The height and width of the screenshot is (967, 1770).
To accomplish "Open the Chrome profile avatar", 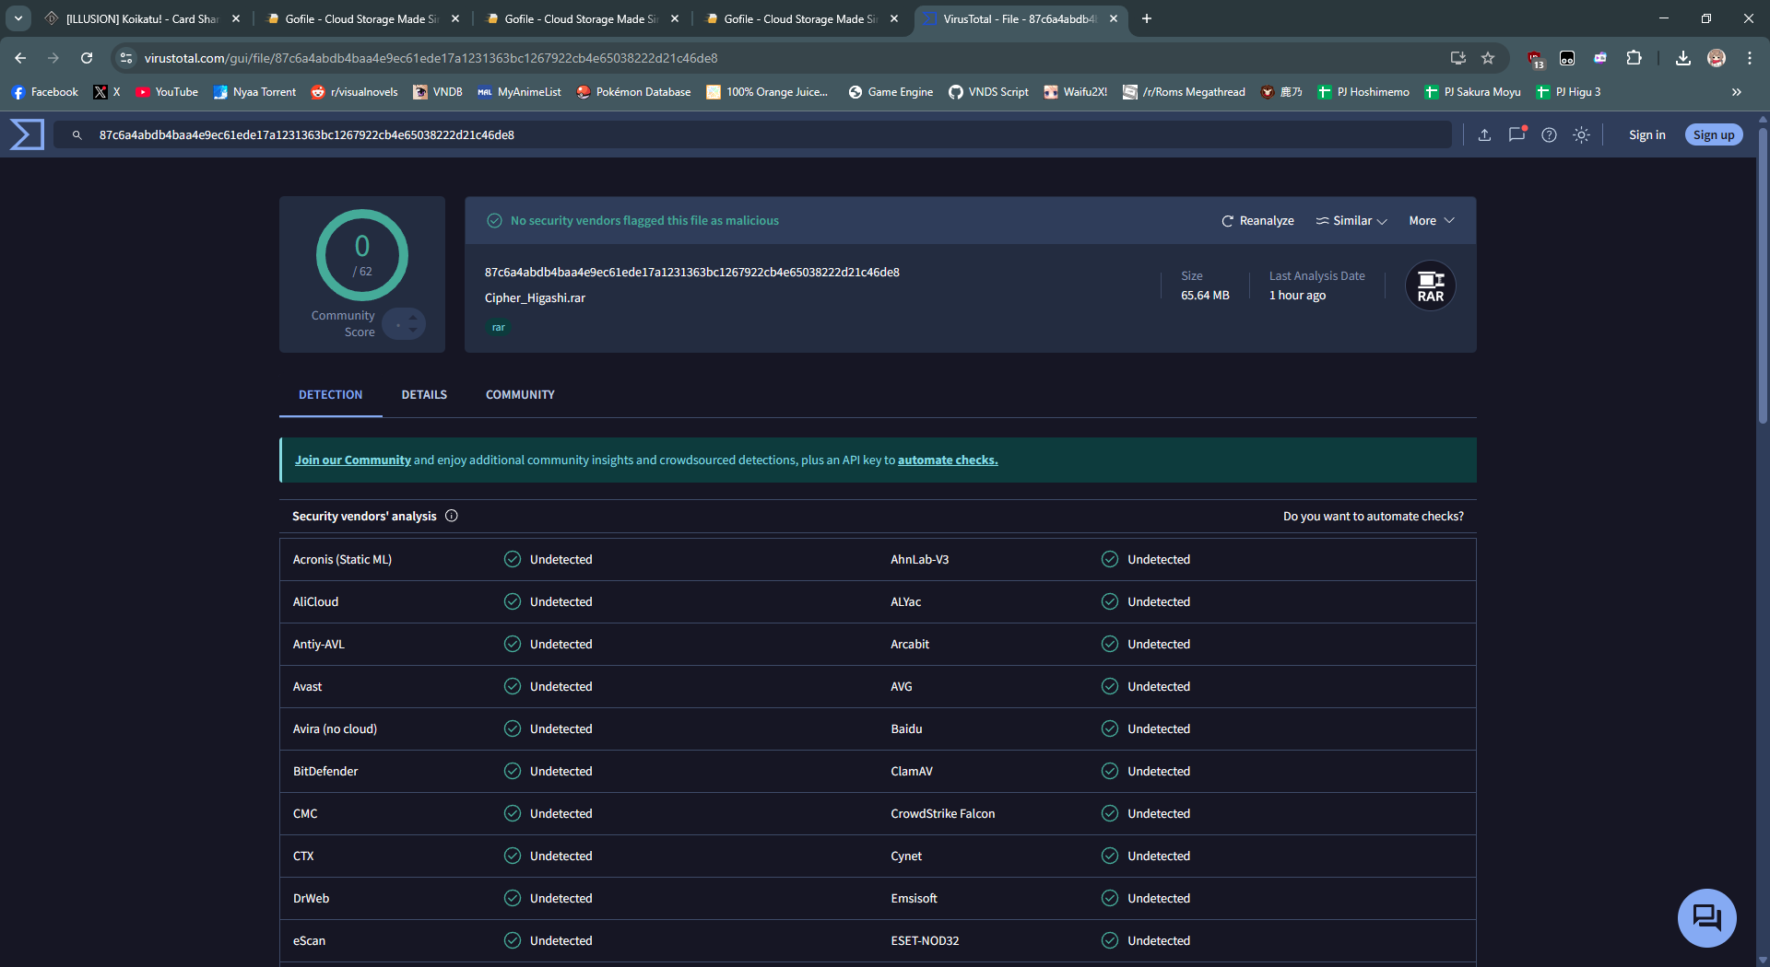I will pos(1717,58).
